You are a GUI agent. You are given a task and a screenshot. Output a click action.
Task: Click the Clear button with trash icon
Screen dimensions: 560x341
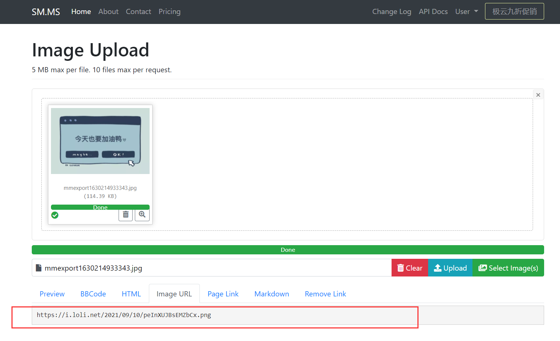pyautogui.click(x=410, y=268)
